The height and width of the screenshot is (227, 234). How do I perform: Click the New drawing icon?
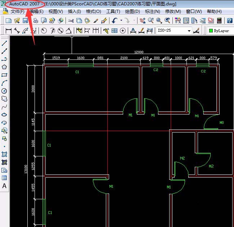click(x=9, y=21)
